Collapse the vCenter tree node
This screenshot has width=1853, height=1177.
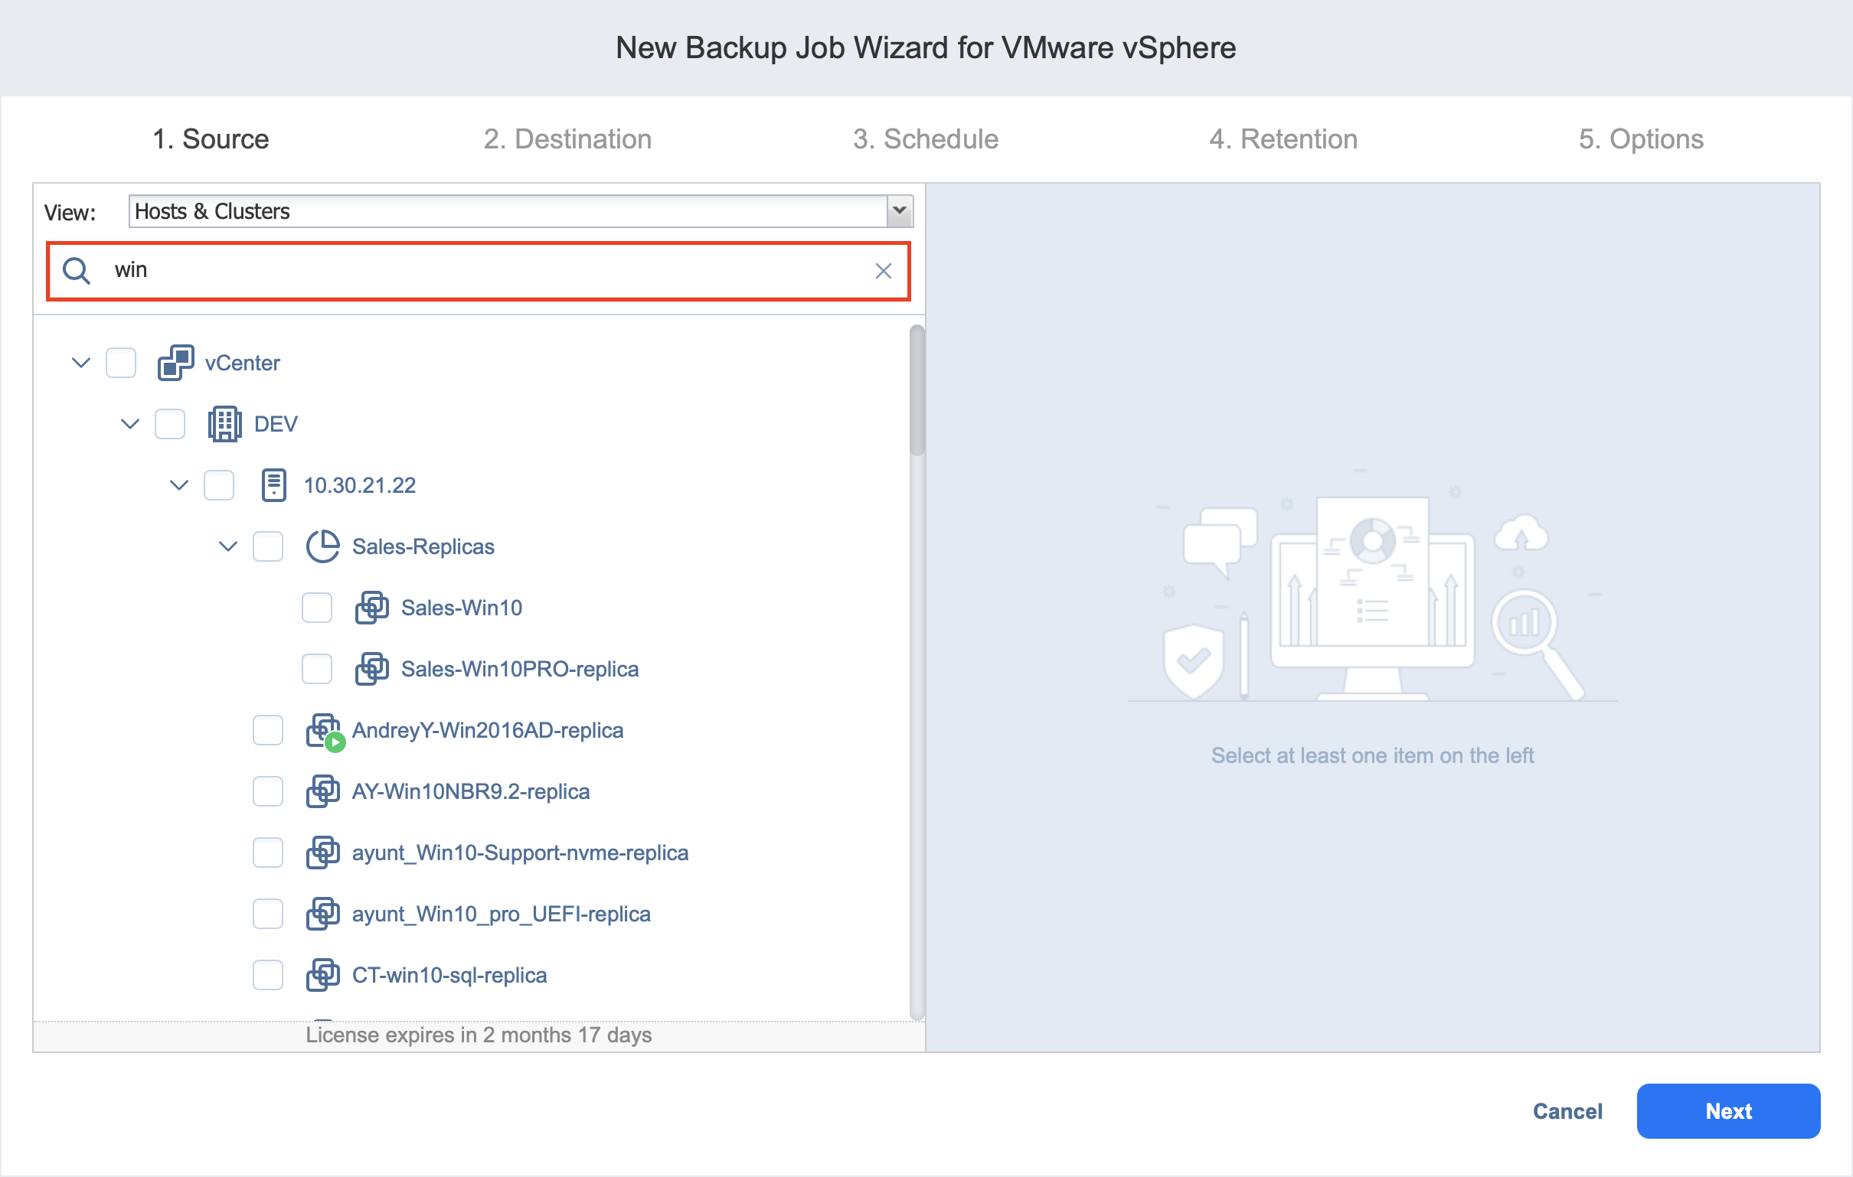[80, 362]
